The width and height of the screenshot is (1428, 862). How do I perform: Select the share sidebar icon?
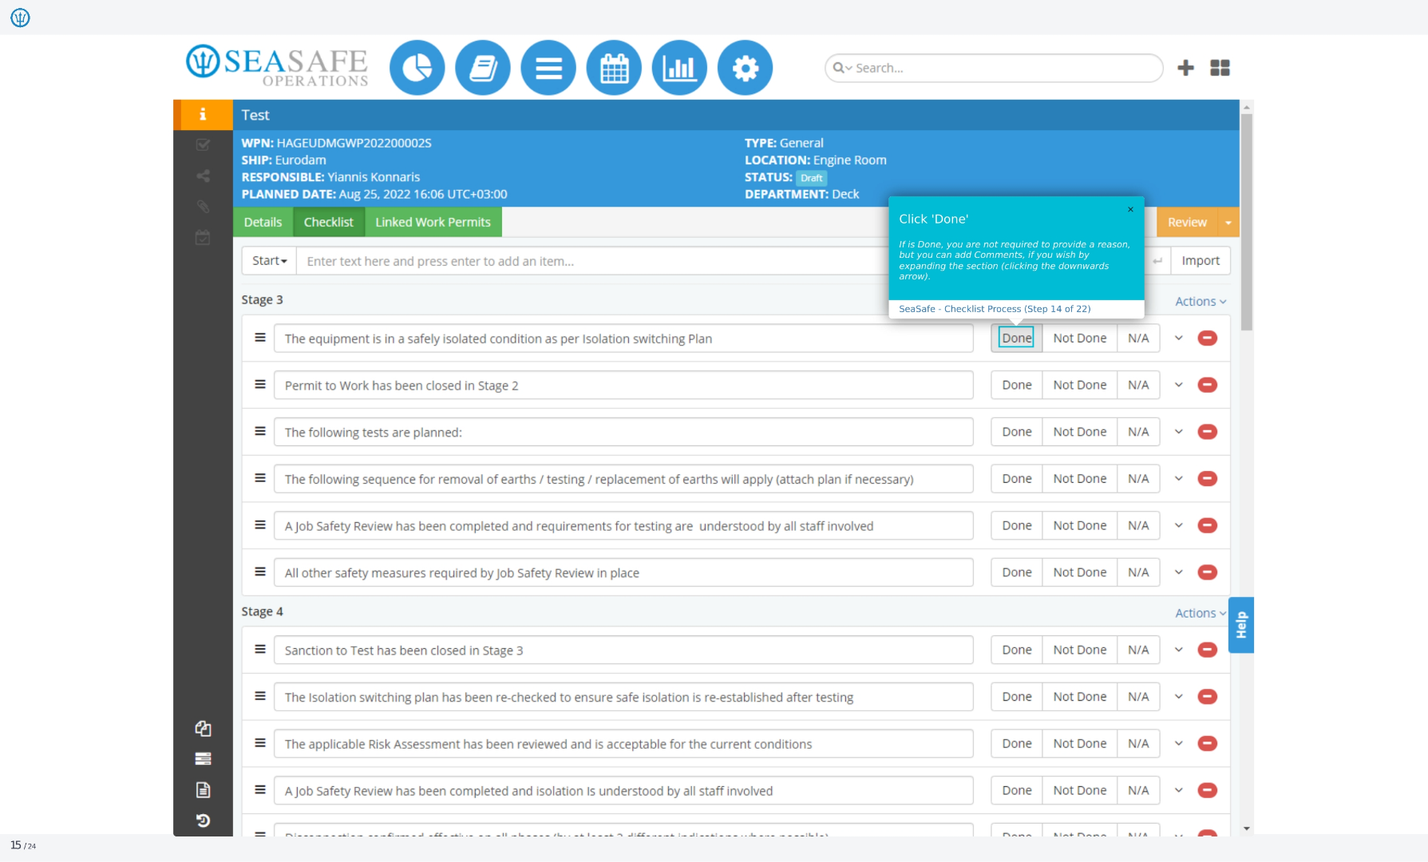pyautogui.click(x=203, y=176)
